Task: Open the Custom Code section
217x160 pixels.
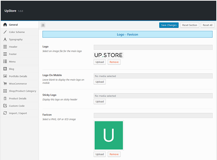Action: pos(17,106)
